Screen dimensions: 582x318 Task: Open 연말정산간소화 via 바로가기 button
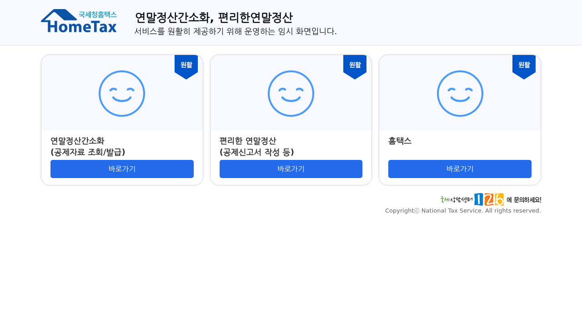(122, 169)
